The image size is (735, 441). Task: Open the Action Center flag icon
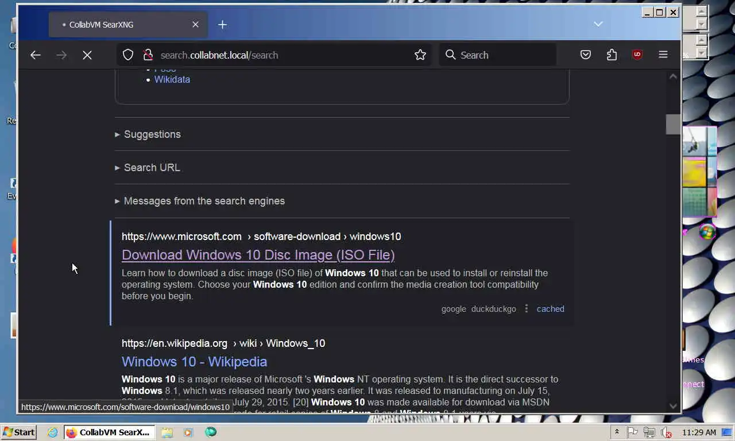[x=632, y=432]
